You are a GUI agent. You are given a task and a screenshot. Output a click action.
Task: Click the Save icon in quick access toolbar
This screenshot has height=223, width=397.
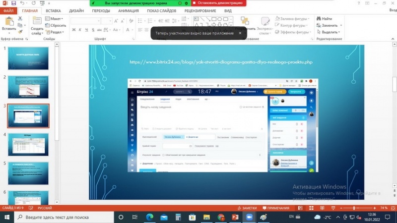[x=13, y=3]
